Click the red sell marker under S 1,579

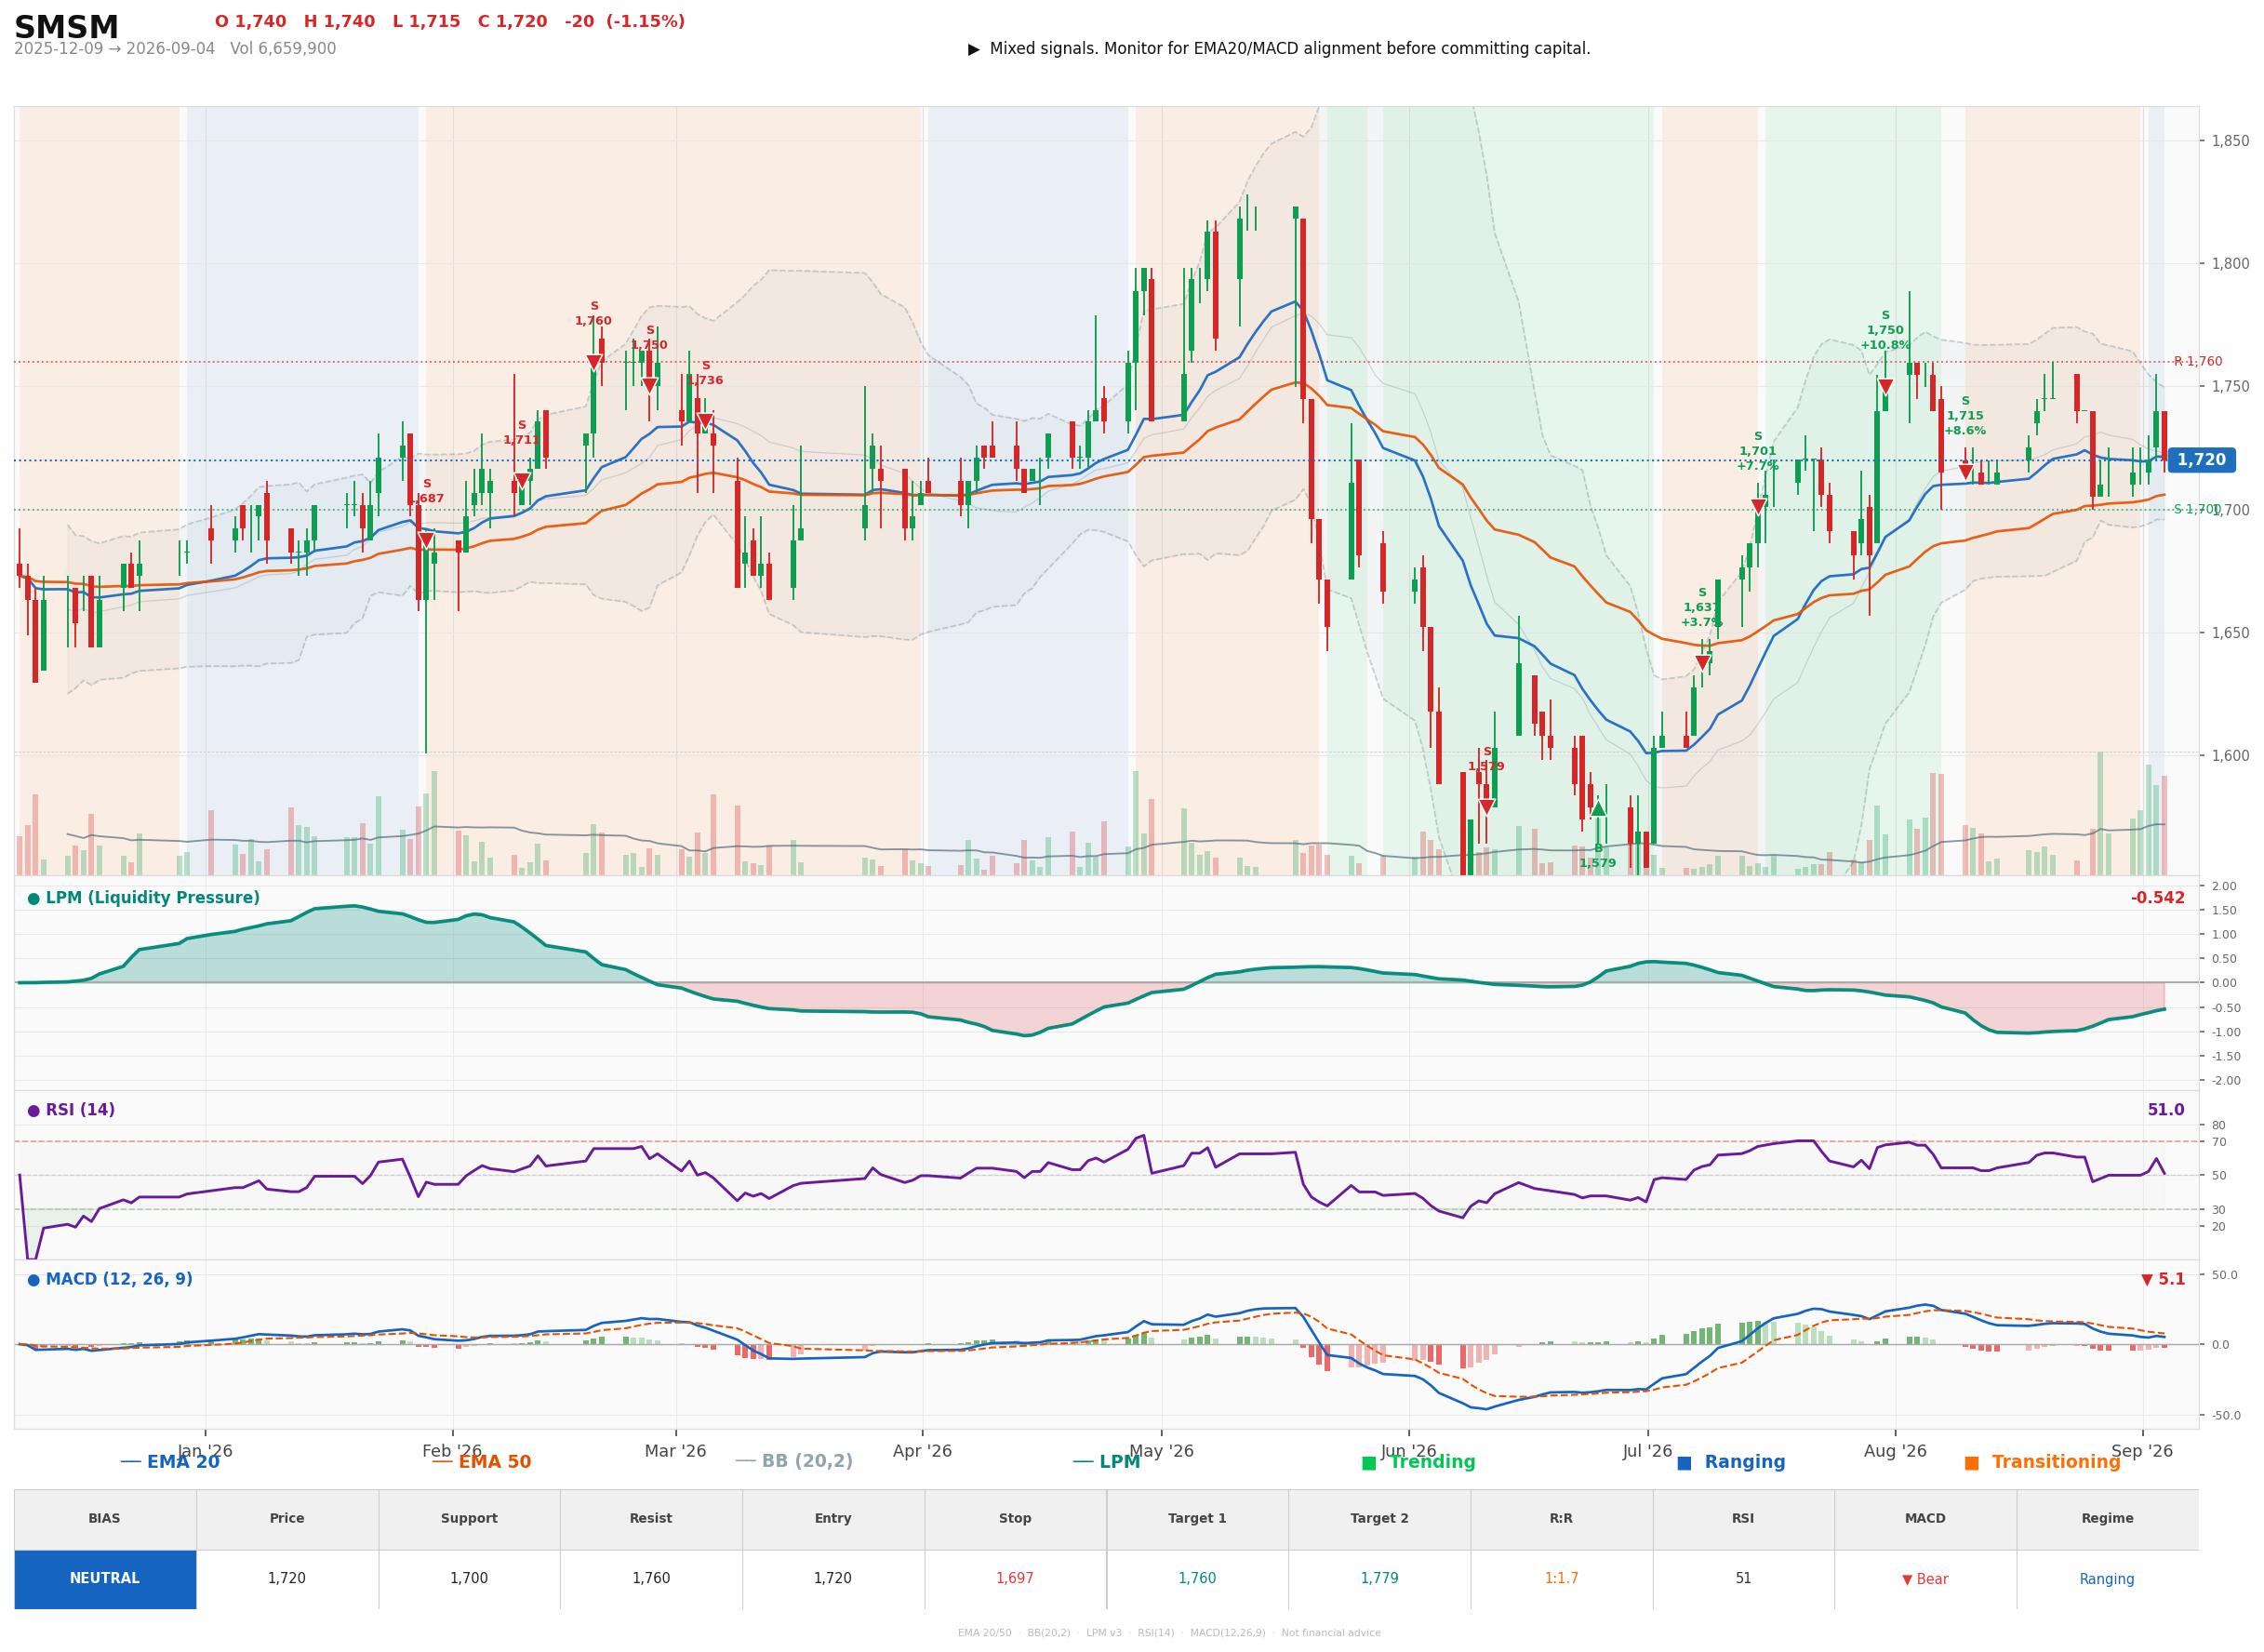[x=1486, y=806]
